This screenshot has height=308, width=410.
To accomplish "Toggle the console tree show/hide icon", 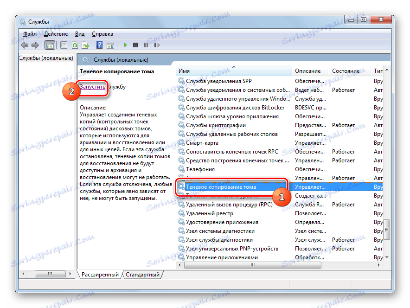I will click(50, 45).
